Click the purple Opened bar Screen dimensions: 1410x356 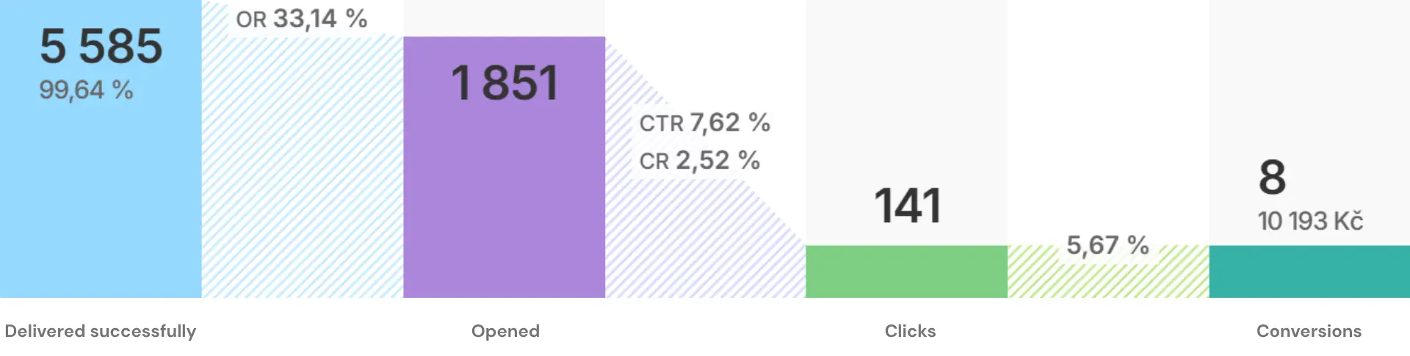click(x=504, y=206)
